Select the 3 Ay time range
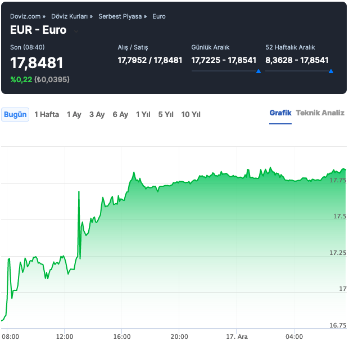Image resolution: width=349 pixels, height=345 pixels. 97,114
